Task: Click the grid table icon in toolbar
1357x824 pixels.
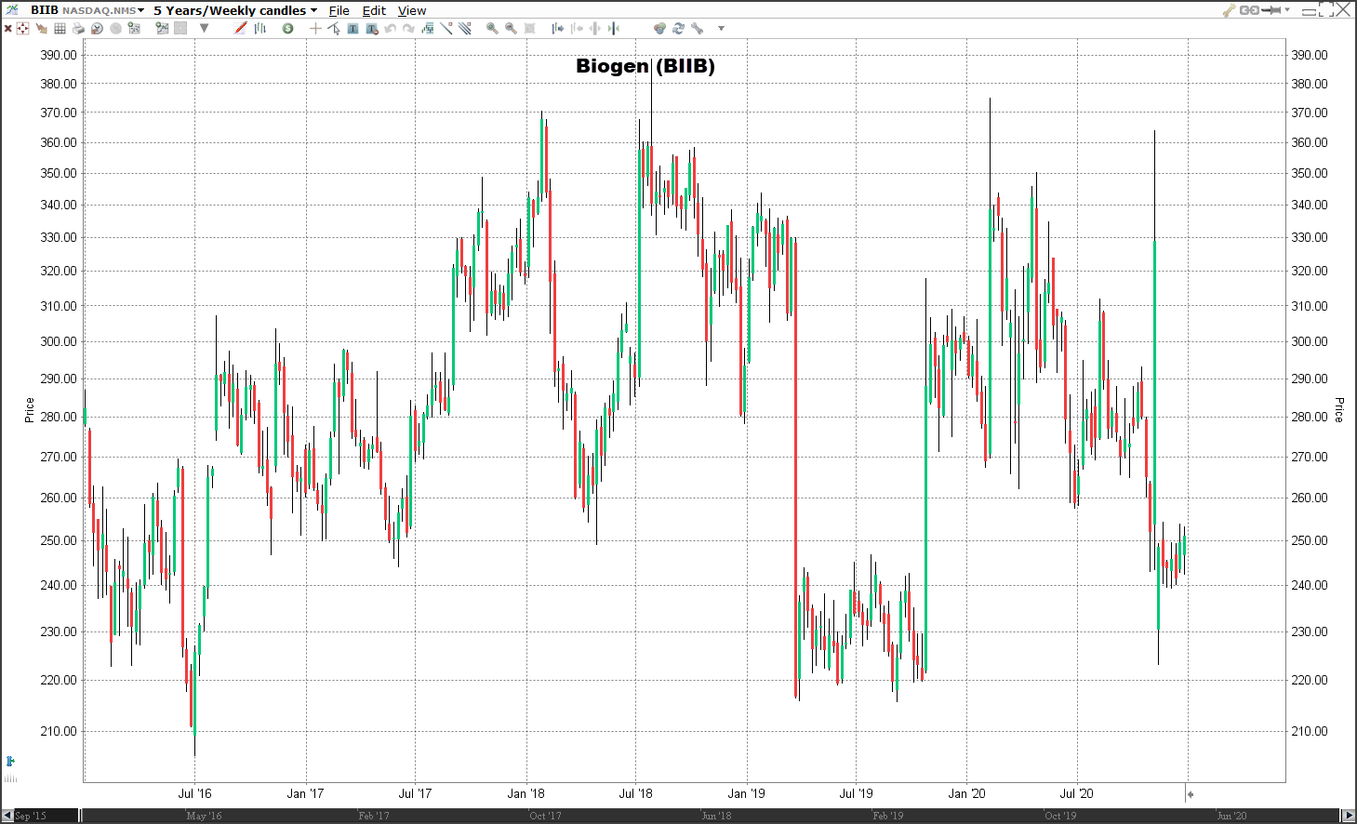Action: (60, 29)
